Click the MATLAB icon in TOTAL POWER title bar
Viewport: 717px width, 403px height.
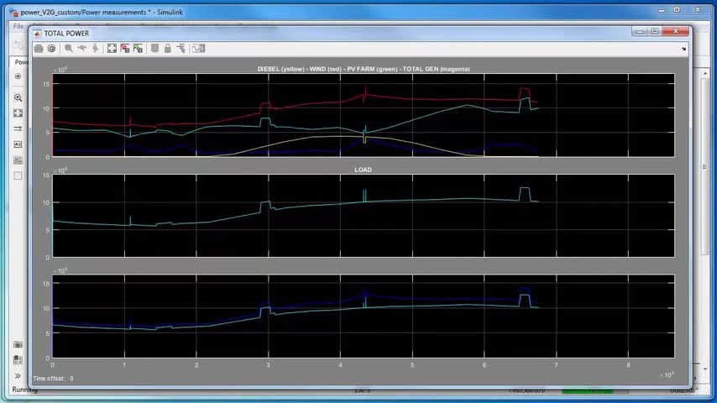pyautogui.click(x=37, y=34)
